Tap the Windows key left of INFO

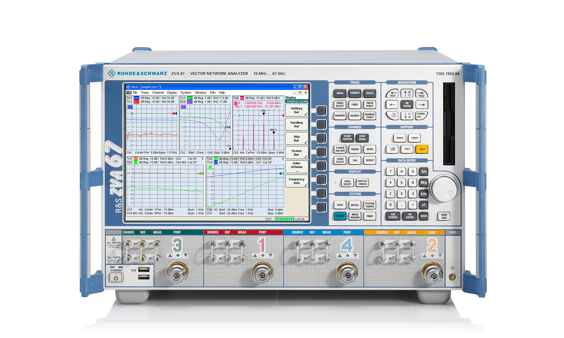[393, 149]
